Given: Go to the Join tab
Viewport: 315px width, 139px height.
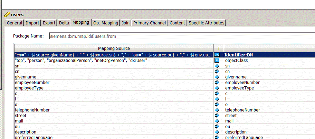Looking at the screenshot, I should click(x=125, y=23).
